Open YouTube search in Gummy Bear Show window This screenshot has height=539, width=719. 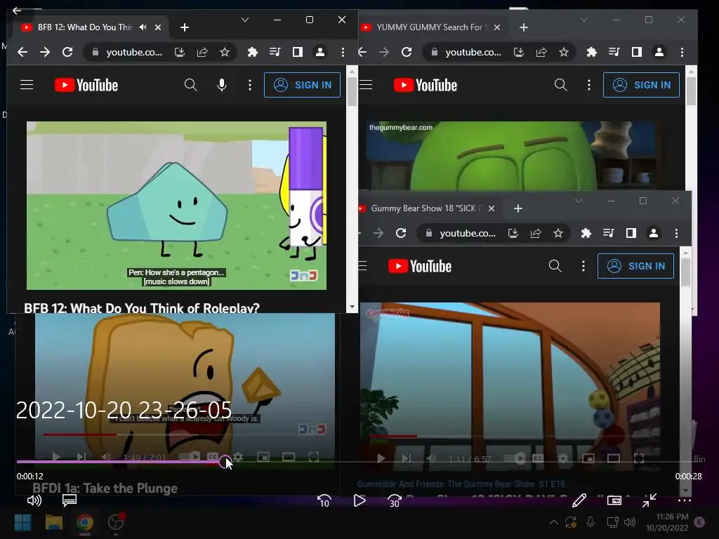pos(555,266)
